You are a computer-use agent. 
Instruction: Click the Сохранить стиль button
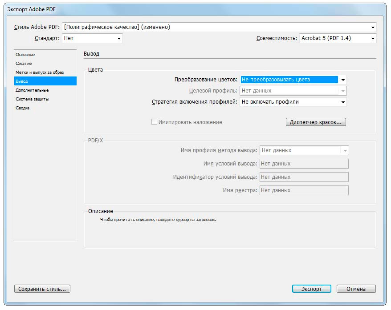(x=42, y=289)
